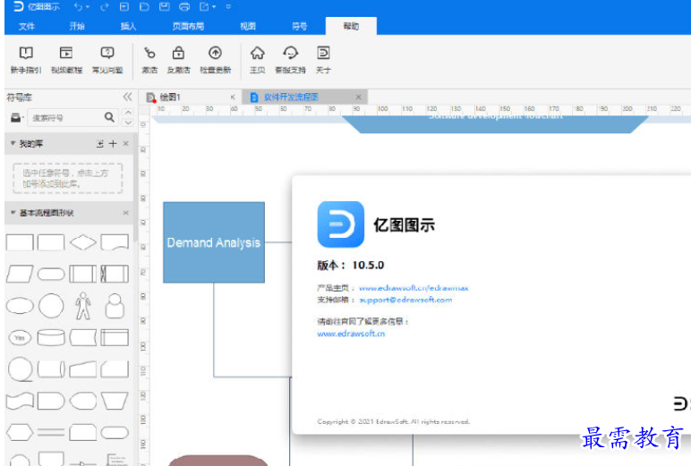Switch to the 绘图1 document tab
The height and width of the screenshot is (466, 691).
click(x=170, y=97)
